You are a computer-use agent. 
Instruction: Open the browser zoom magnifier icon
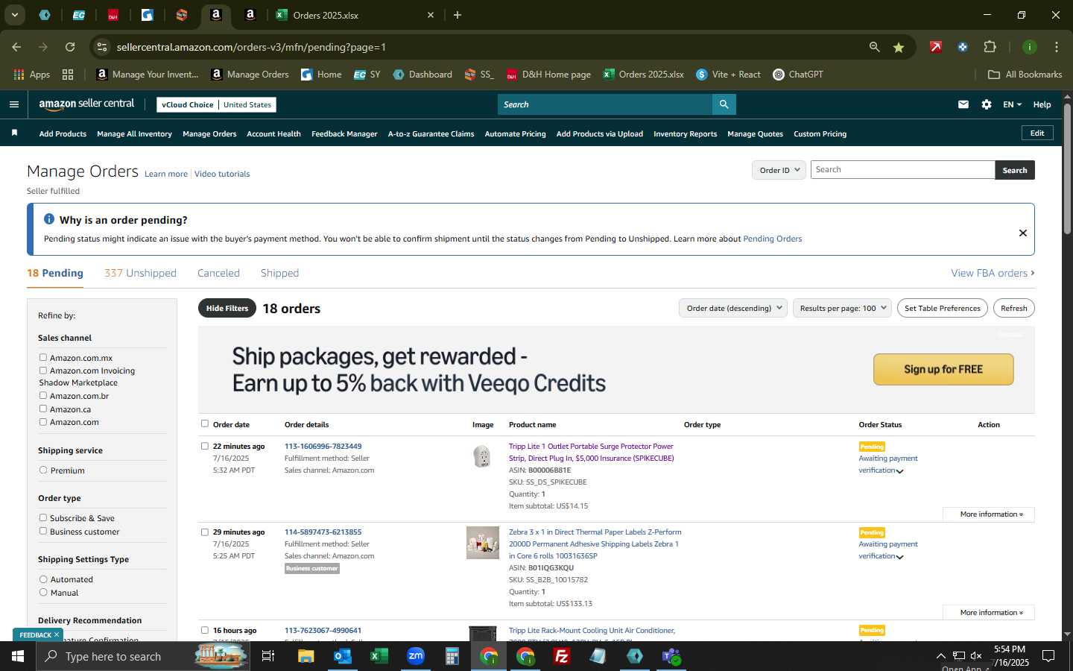pos(874,47)
